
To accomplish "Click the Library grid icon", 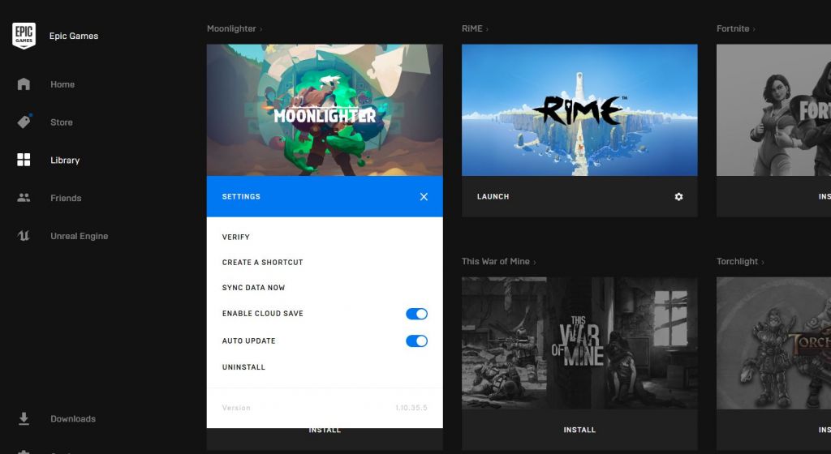I will coord(24,160).
